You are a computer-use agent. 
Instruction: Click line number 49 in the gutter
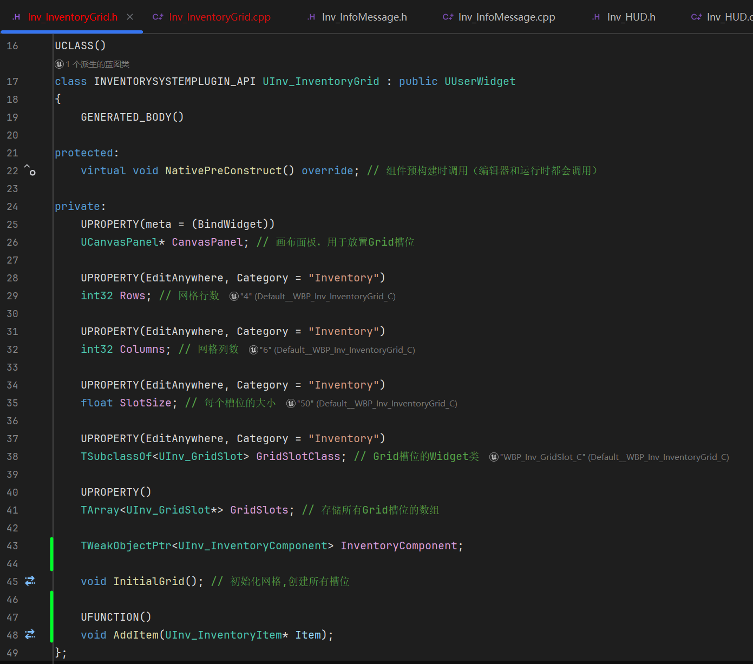point(12,653)
